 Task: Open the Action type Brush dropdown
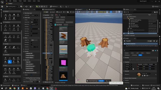pyautogui.click(x=34, y=20)
